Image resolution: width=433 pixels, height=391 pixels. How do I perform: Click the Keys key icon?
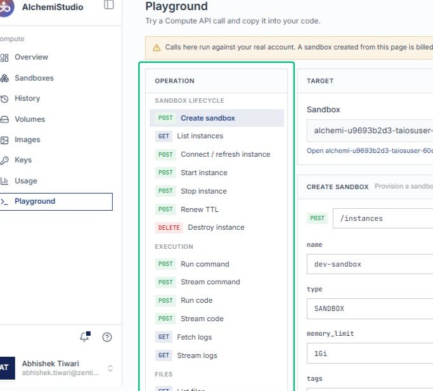pos(4,161)
